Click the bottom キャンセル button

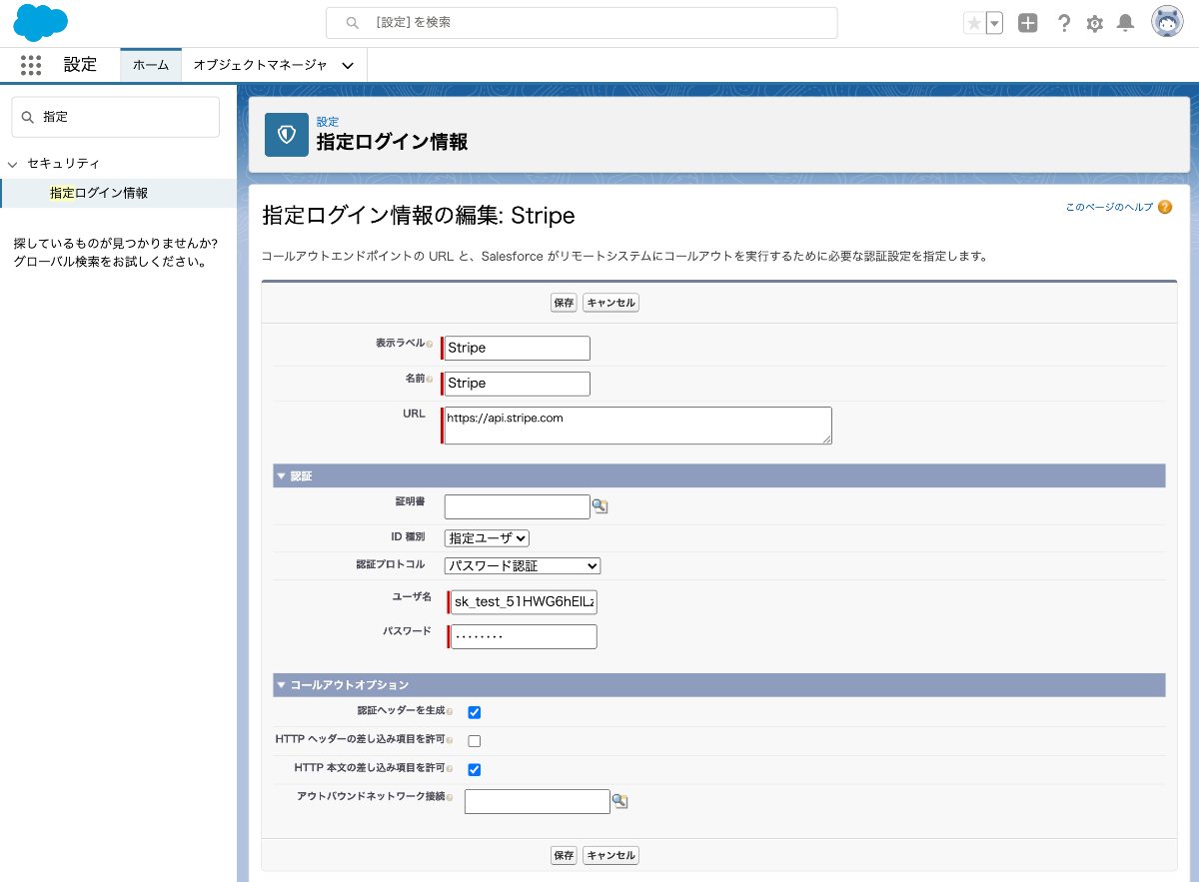coord(610,855)
